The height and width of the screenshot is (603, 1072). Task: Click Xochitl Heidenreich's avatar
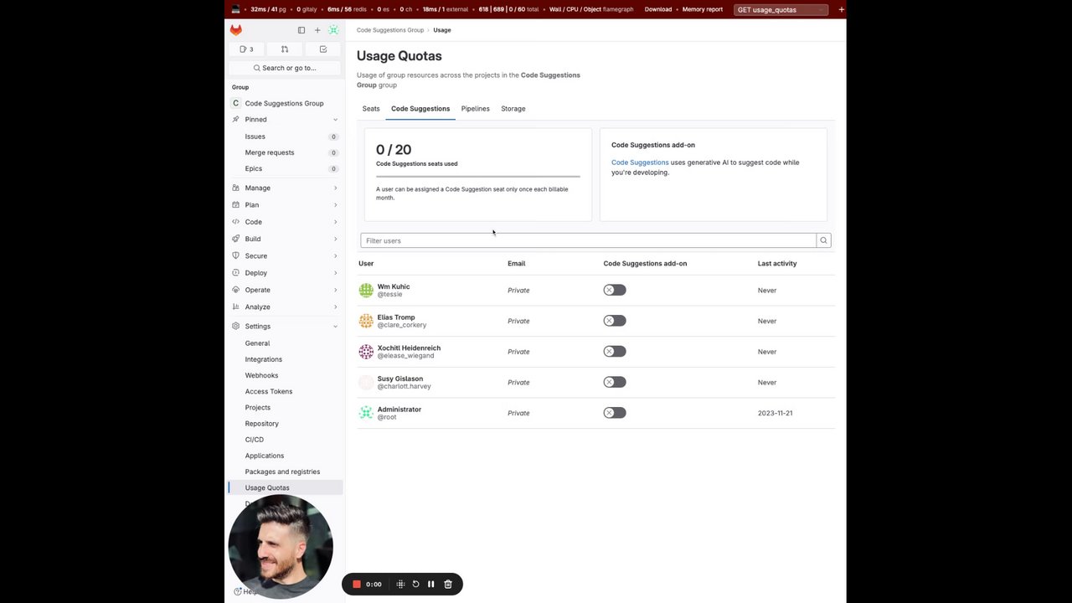[x=366, y=352]
